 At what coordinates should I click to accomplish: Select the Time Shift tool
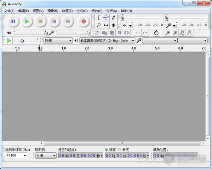106,25
